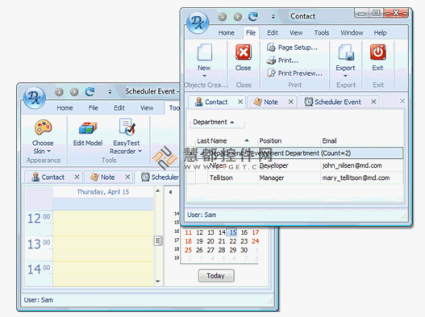The image size is (425, 317).
Task: Close Scheduler Event document tab in Contact window
Action: pos(373,102)
